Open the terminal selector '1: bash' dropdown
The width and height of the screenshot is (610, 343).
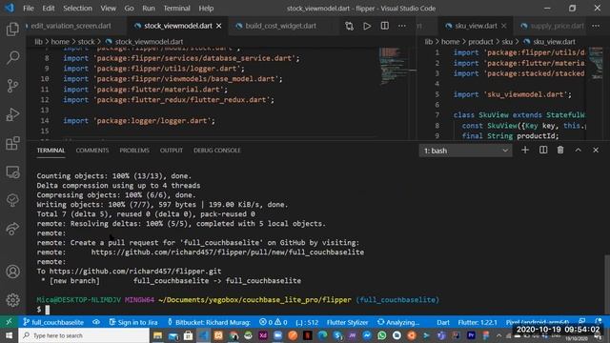pyautogui.click(x=465, y=151)
